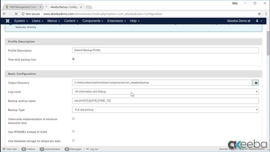This screenshot has height=152, width=270.
Task: Bookmark page with star icon
Action: pos(259,14)
